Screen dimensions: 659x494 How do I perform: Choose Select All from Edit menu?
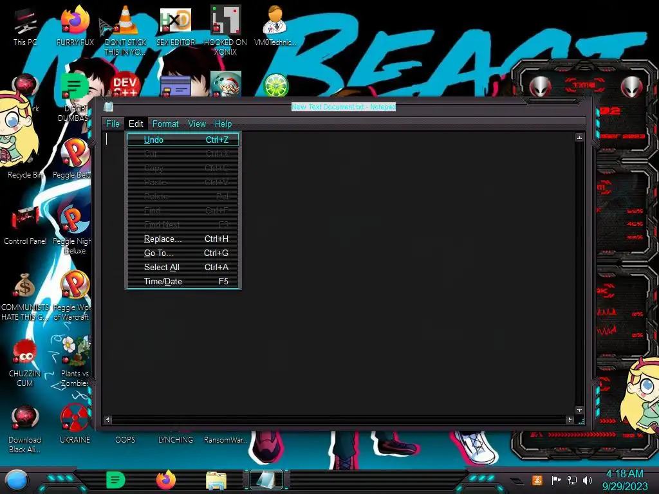(x=183, y=267)
